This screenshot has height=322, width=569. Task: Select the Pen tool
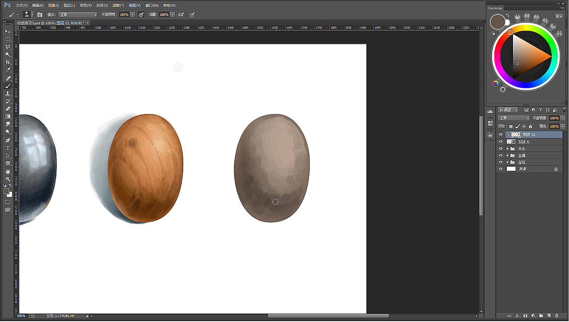click(8, 140)
